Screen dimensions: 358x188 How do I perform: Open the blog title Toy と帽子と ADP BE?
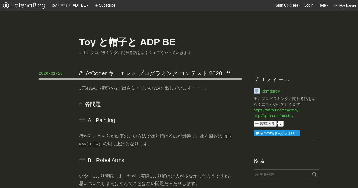[x=127, y=42]
